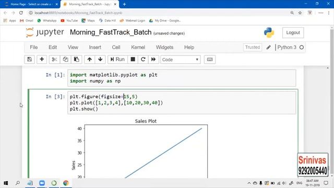334x188 pixels.
Task: Click the ENG language indicator in tray
Action: [299, 183]
